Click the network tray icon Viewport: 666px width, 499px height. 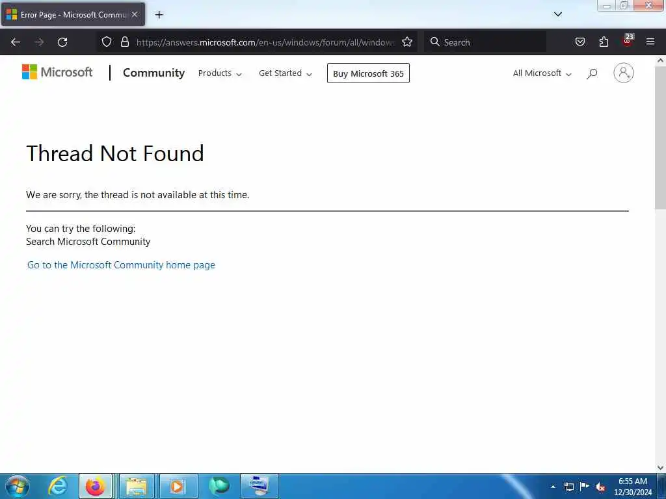pos(569,487)
